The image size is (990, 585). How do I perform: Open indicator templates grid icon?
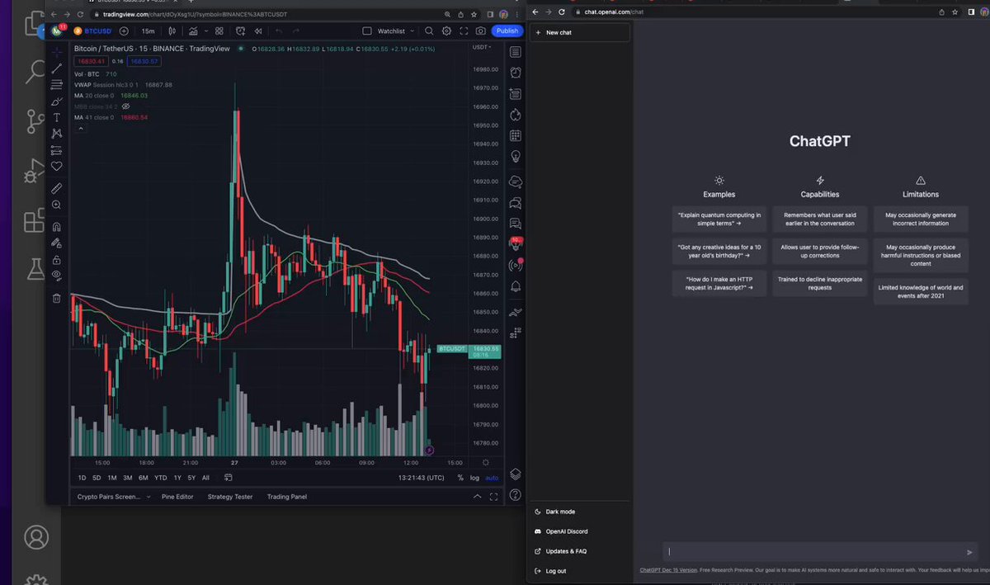tap(219, 31)
